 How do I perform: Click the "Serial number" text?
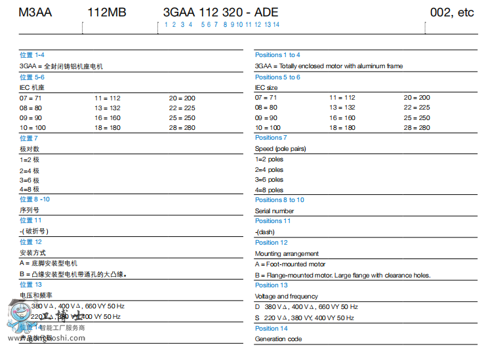274,211
